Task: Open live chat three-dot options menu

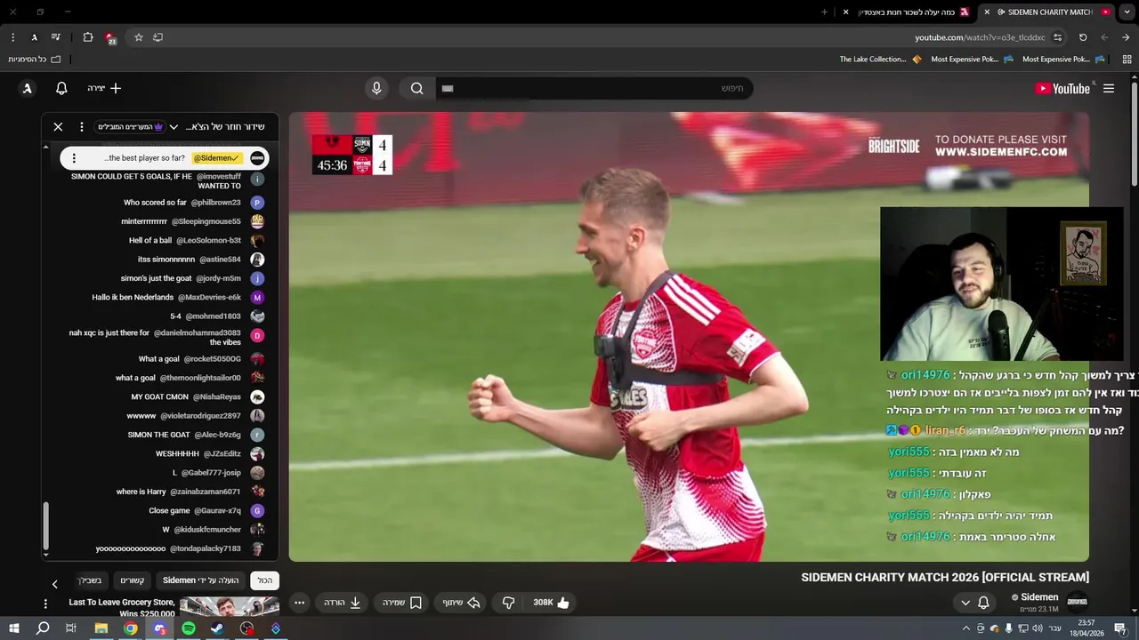Action: pos(81,127)
